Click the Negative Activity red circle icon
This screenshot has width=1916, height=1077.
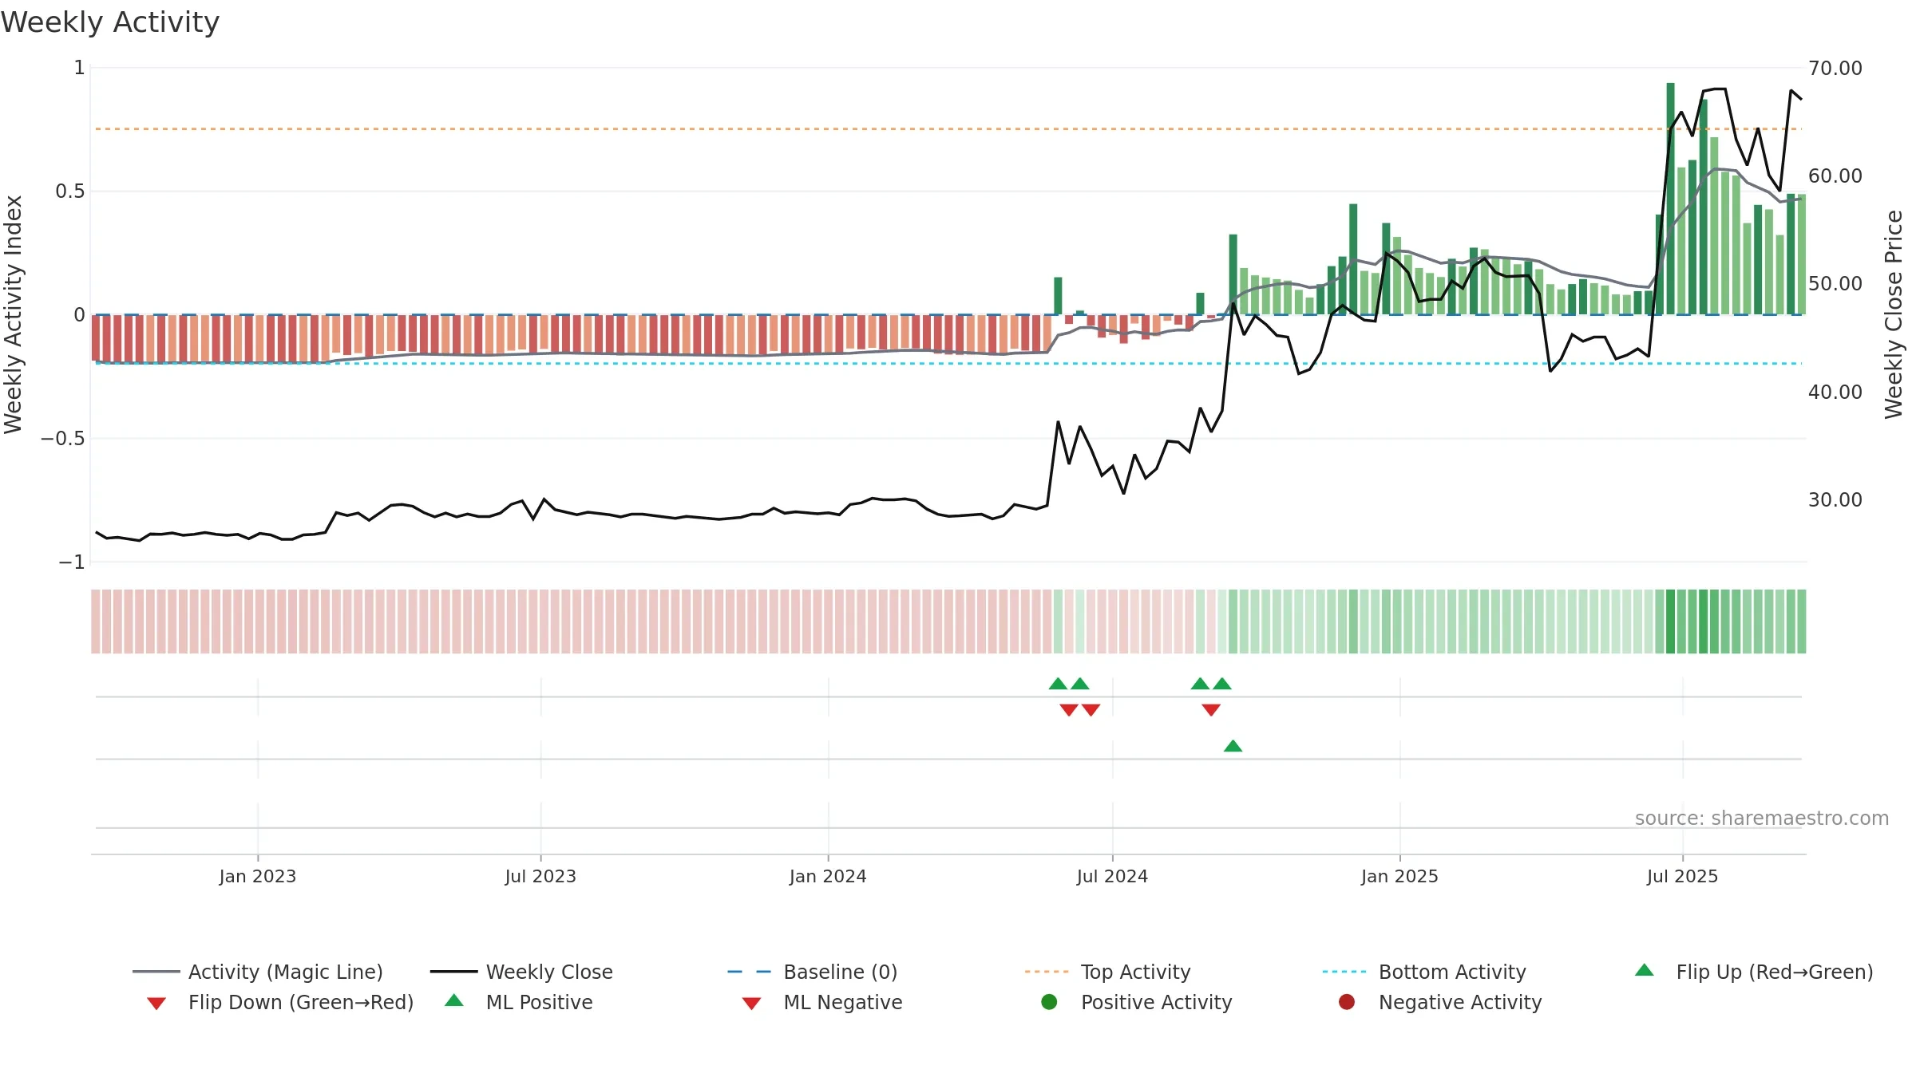point(1347,1002)
